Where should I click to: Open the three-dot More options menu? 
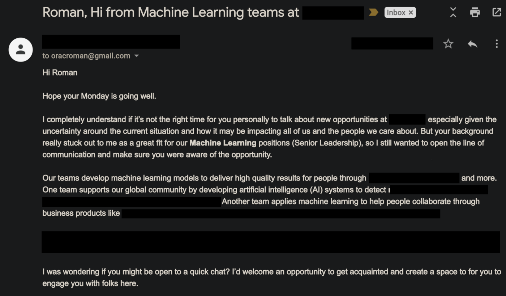[x=497, y=44]
